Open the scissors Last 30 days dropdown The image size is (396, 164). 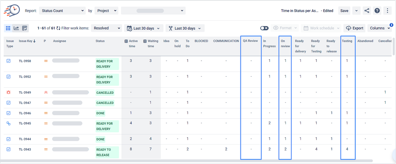tap(185, 28)
